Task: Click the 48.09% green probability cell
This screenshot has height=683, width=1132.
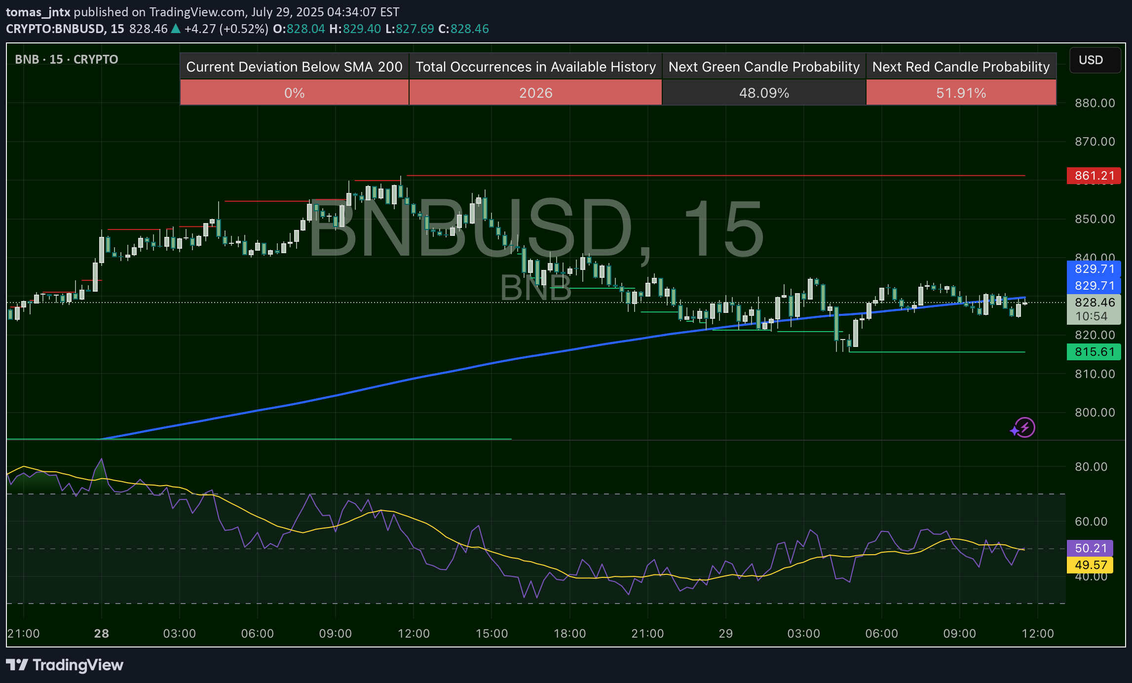Action: click(764, 93)
